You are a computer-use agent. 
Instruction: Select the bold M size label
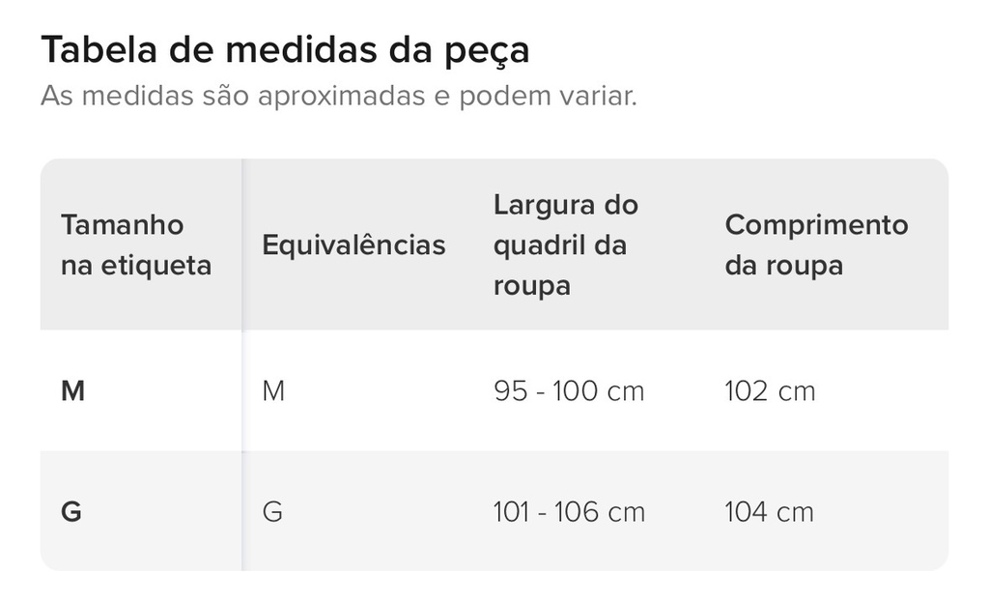point(72,391)
